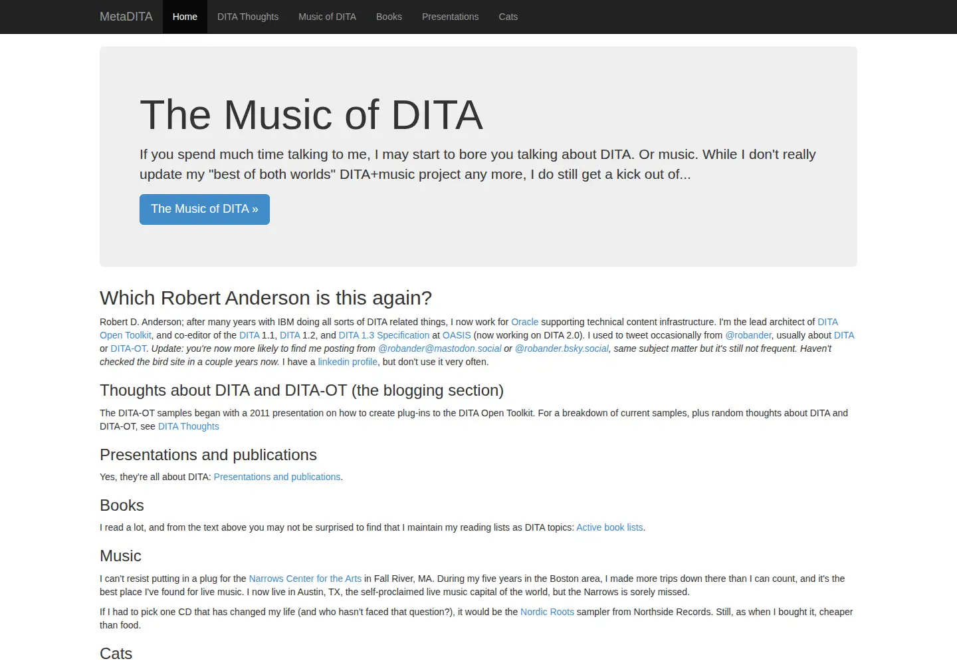Click the 'Books' section heading

coord(122,505)
